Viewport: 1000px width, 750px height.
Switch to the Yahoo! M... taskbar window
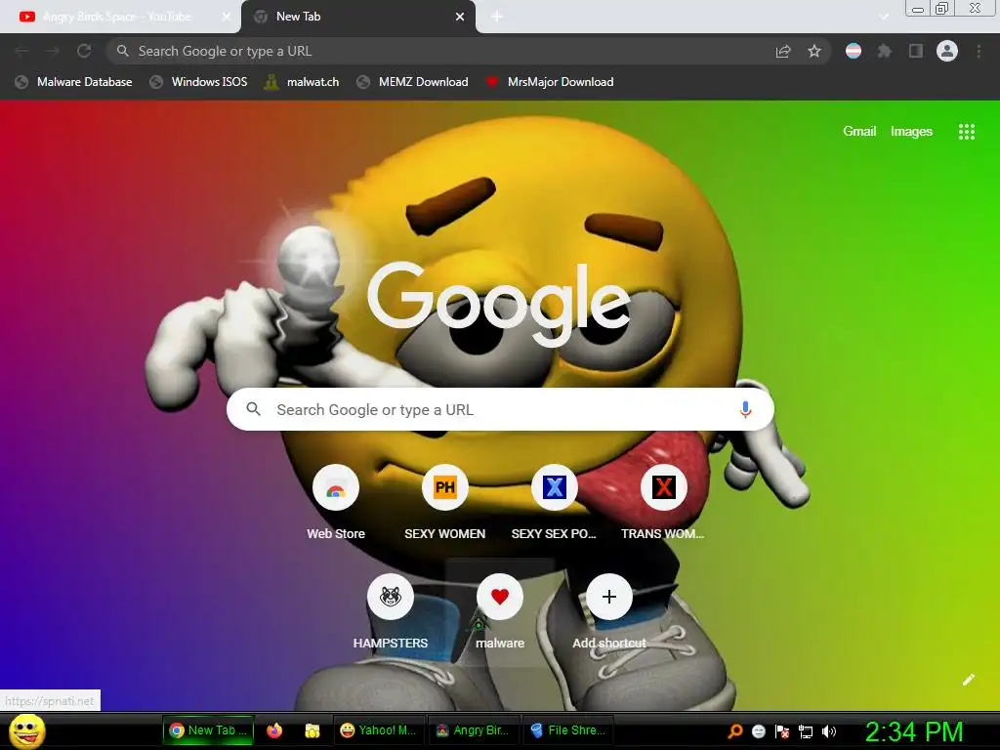pyautogui.click(x=378, y=730)
